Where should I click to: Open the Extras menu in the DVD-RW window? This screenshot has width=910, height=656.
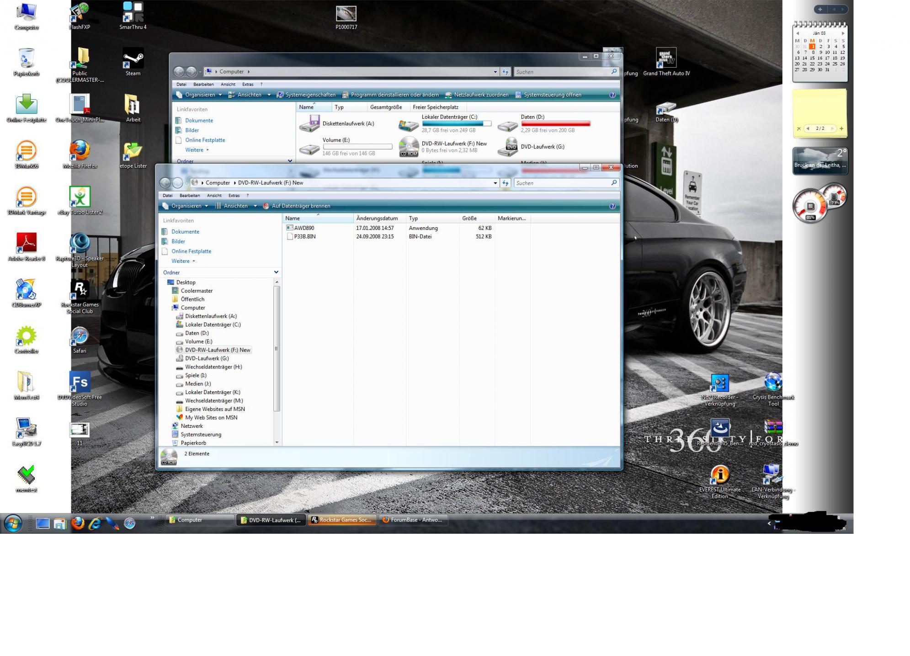pos(234,196)
